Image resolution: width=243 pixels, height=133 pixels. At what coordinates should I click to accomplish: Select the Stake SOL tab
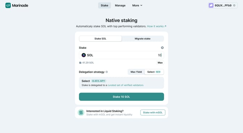(x=100, y=39)
